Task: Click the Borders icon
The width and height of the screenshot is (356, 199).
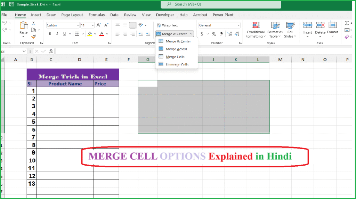Action: click(77, 34)
